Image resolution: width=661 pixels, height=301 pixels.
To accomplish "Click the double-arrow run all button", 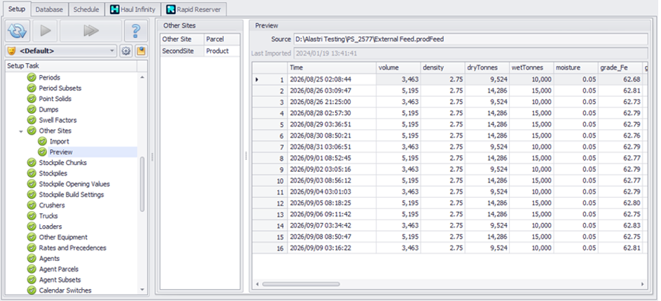I will pyautogui.click(x=90, y=30).
